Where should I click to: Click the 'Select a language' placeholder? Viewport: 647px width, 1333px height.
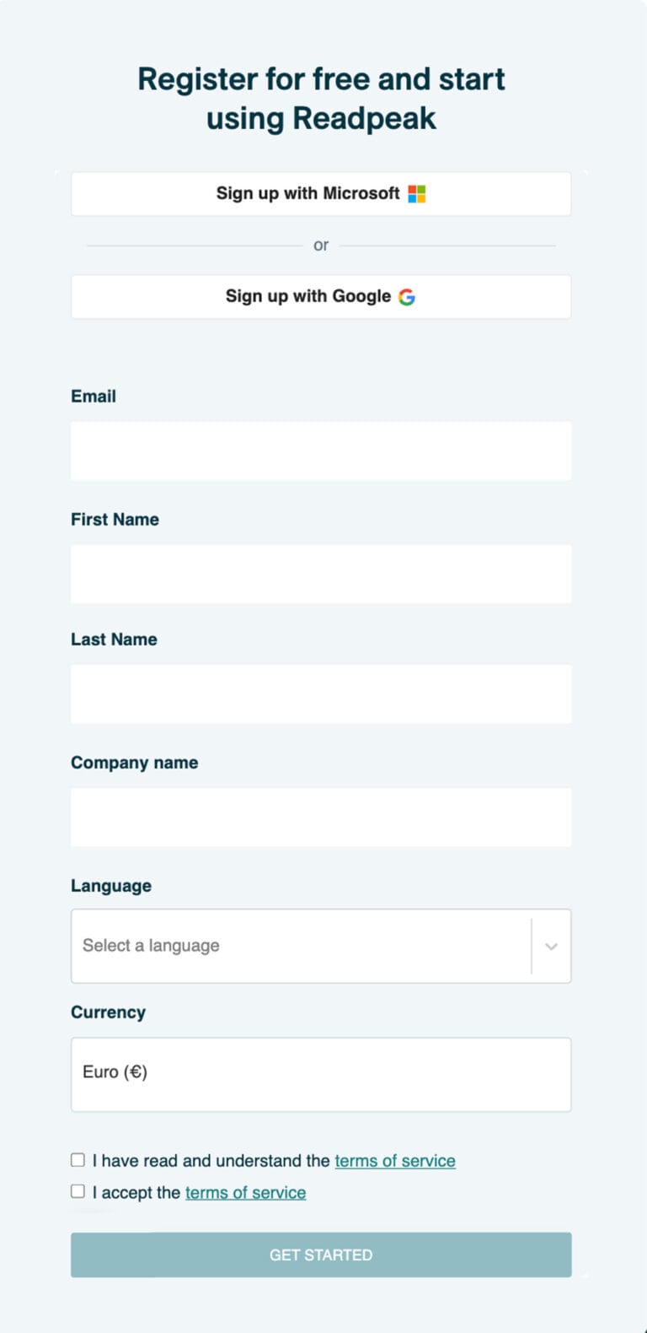pyautogui.click(x=150, y=946)
